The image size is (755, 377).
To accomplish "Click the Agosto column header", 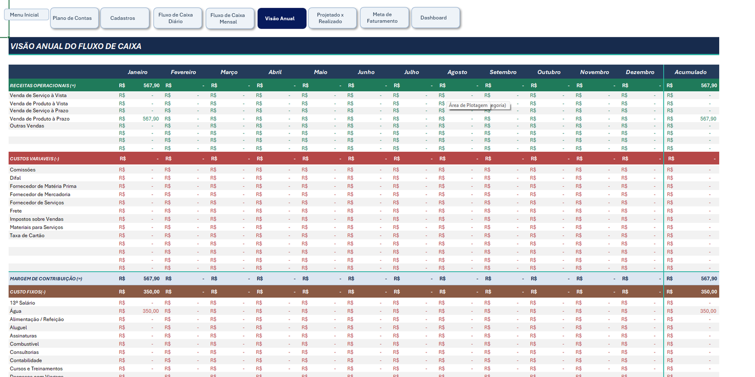I will click(457, 72).
